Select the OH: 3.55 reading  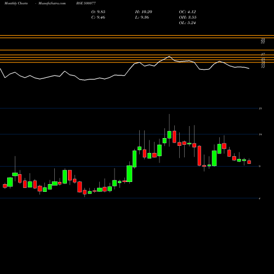click(x=187, y=18)
